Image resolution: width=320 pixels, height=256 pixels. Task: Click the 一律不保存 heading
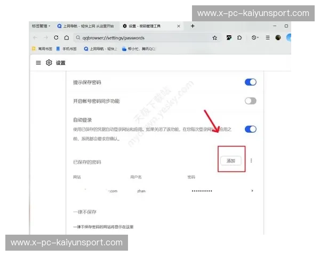coord(85,212)
